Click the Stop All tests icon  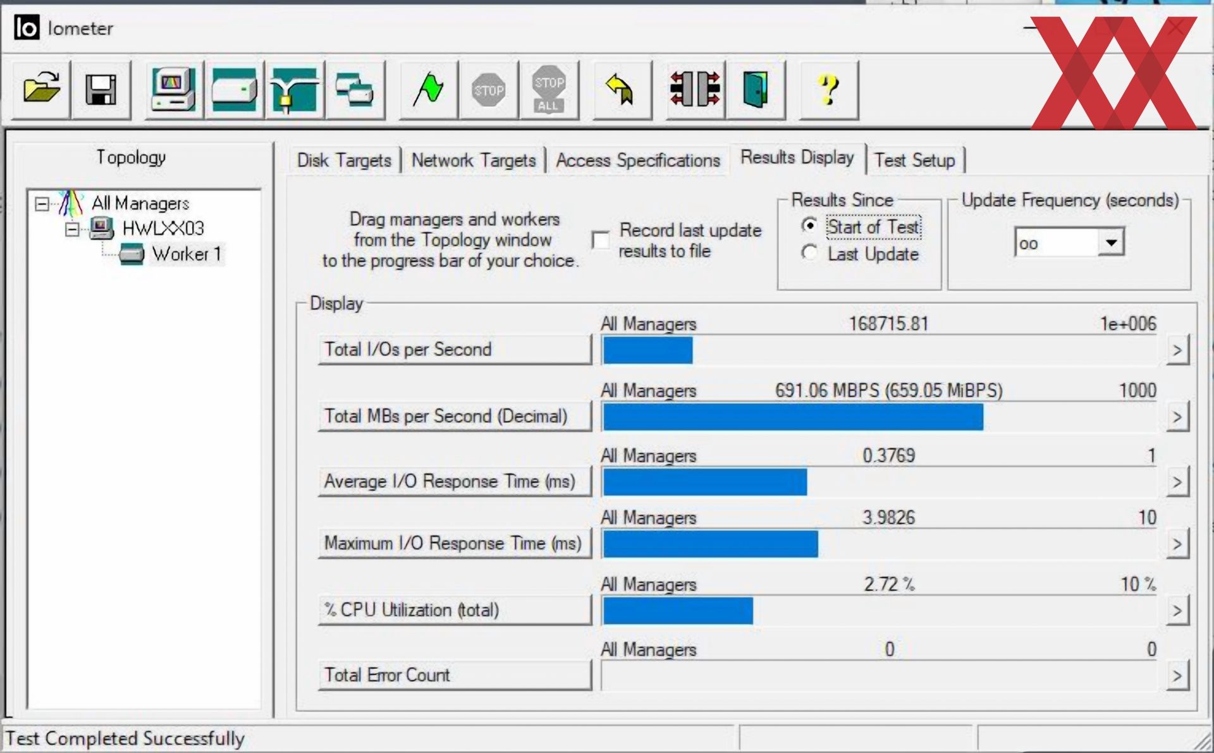point(549,89)
